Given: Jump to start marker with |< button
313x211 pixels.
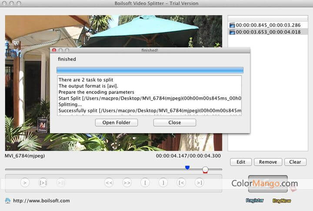Looking at the screenshot, I should pos(181,183).
